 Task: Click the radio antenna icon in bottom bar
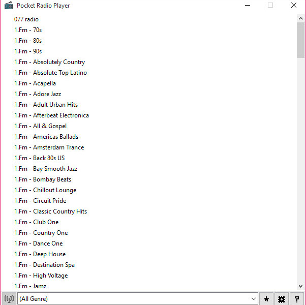point(9,299)
